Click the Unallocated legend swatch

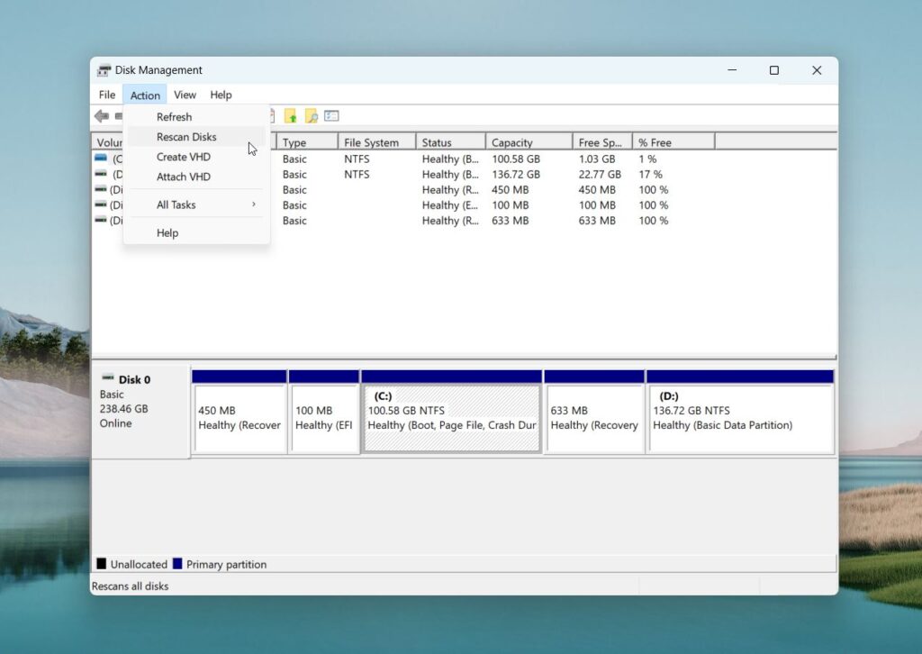pyautogui.click(x=101, y=563)
